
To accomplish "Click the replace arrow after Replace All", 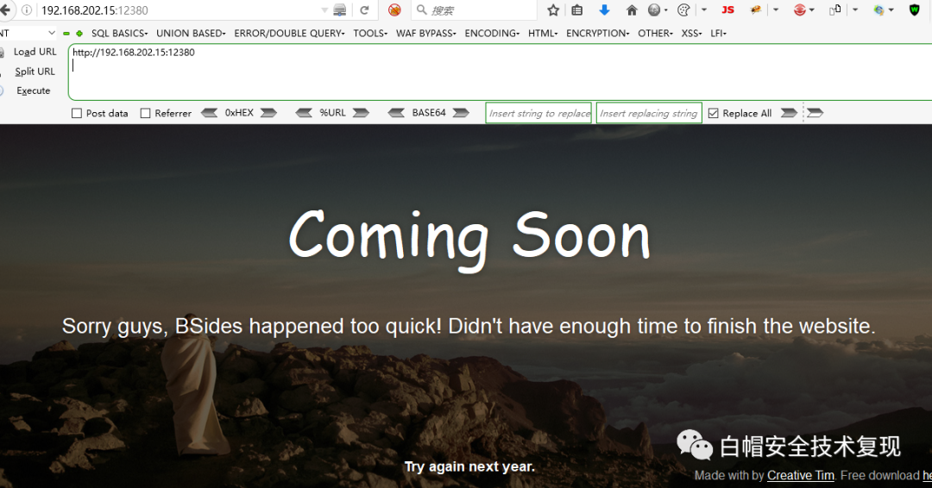I will [x=789, y=113].
